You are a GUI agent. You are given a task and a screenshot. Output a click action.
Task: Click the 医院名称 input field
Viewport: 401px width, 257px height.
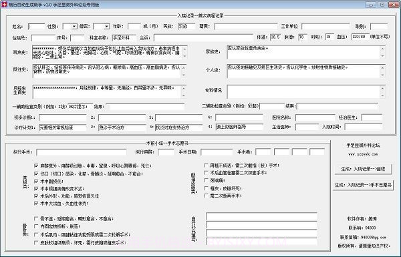click(315, 117)
